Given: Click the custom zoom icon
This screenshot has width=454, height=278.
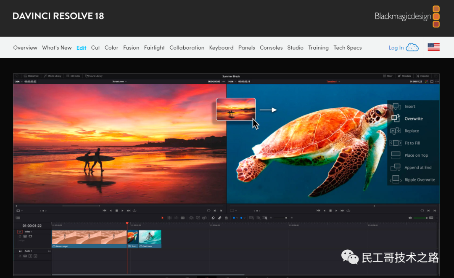Looking at the screenshot, I should (x=265, y=218).
